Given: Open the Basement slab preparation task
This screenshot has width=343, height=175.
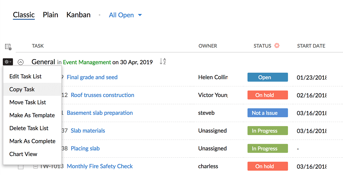Looking at the screenshot, I should point(100,113).
